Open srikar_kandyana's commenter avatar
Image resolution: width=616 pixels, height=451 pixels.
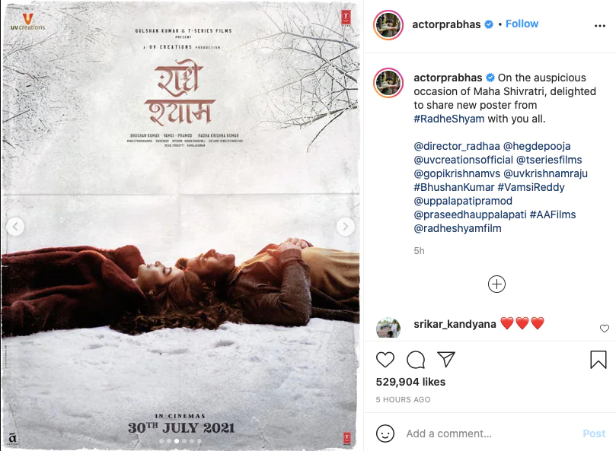click(388, 328)
